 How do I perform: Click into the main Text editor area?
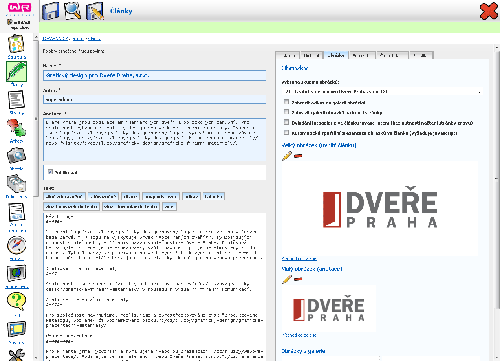coord(155,286)
